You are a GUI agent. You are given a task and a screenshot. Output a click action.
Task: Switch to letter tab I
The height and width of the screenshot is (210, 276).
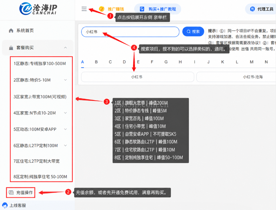(194, 62)
